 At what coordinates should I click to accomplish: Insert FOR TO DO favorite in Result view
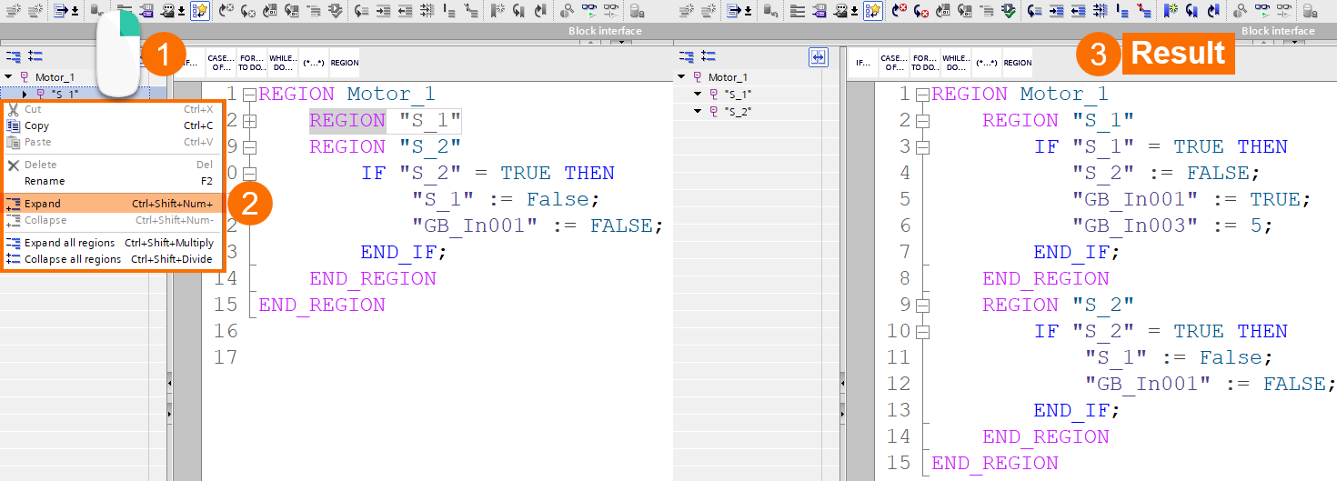pos(924,63)
